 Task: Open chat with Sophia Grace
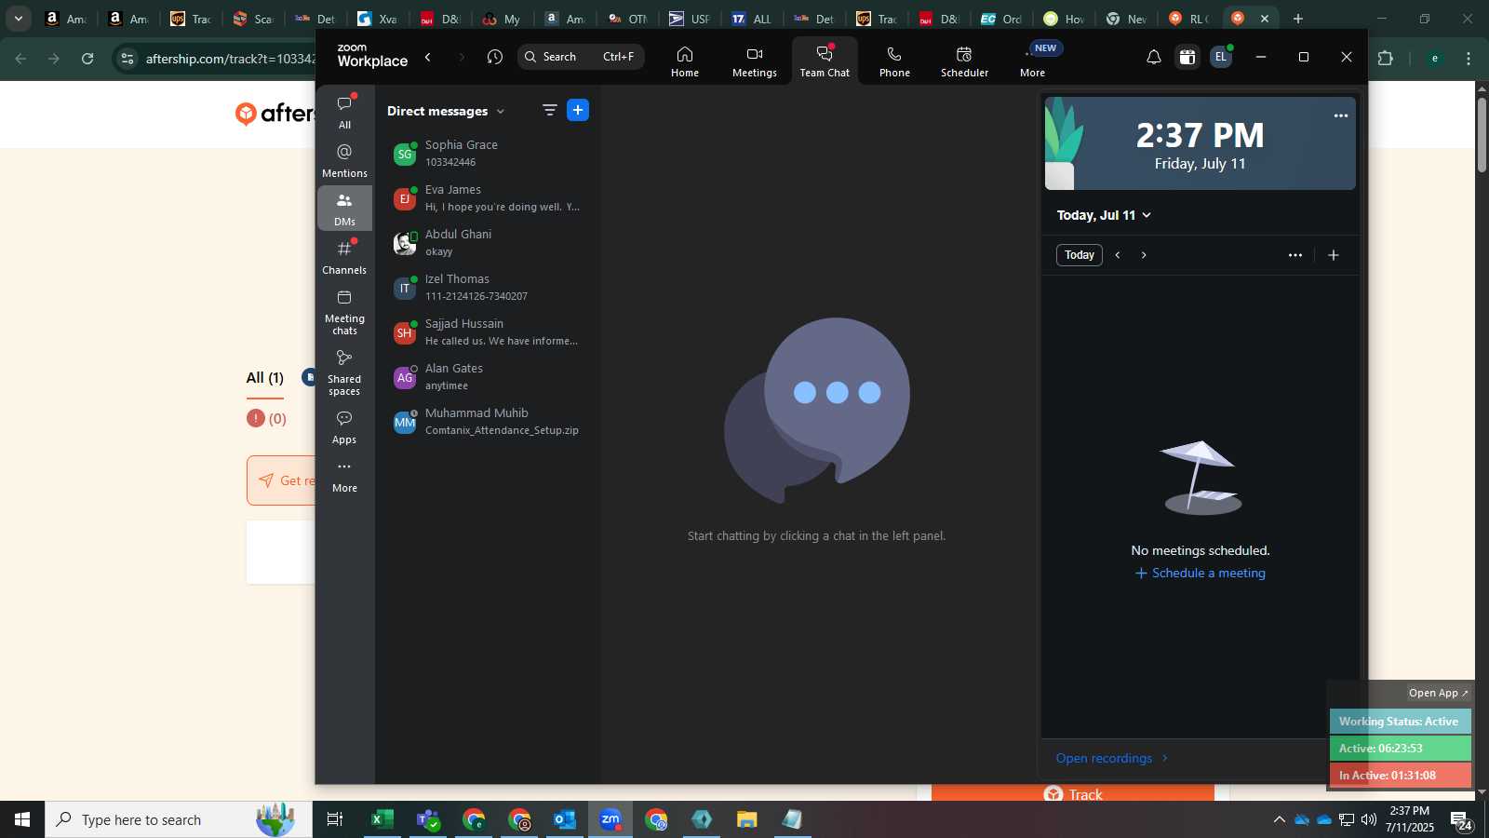click(488, 153)
